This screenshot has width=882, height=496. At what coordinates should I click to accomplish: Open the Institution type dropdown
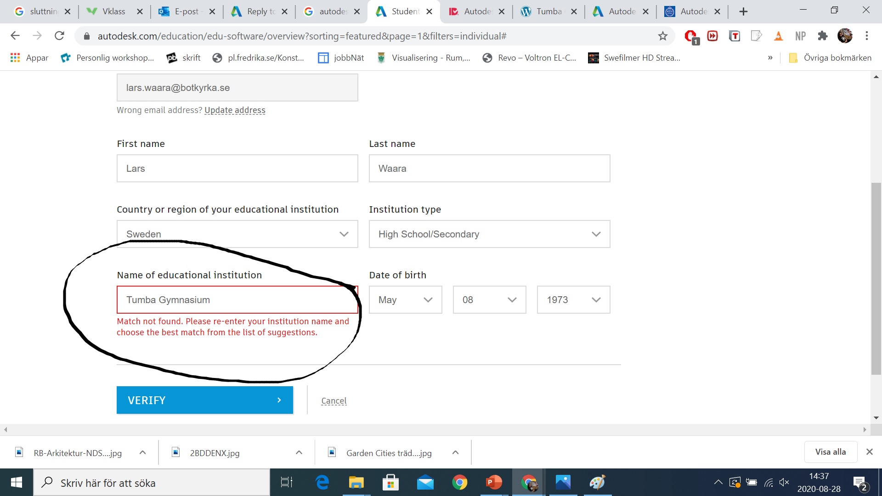pyautogui.click(x=489, y=234)
